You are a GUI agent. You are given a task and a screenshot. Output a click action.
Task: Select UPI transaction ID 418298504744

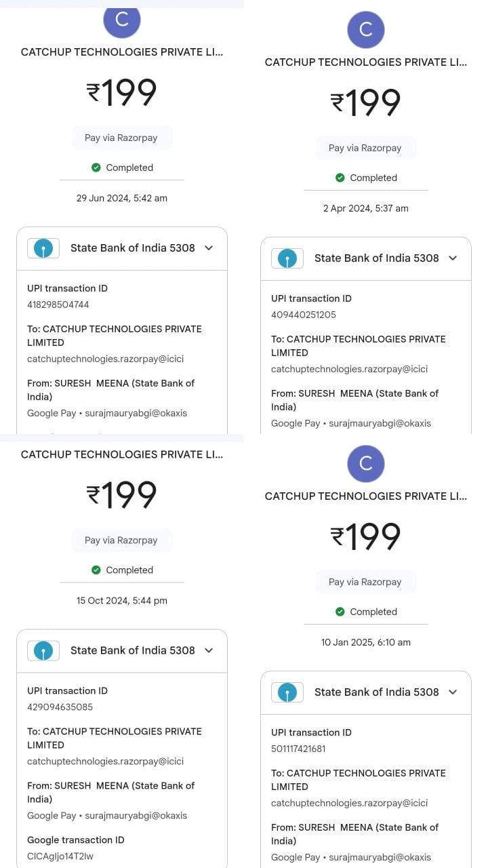point(58,304)
